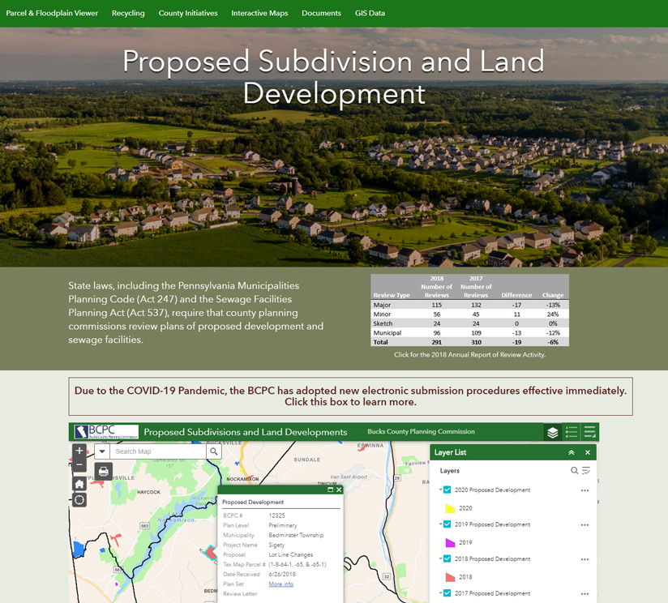The image size is (668, 603).
Task: Click the date received 6/26/2018
Action: [282, 574]
